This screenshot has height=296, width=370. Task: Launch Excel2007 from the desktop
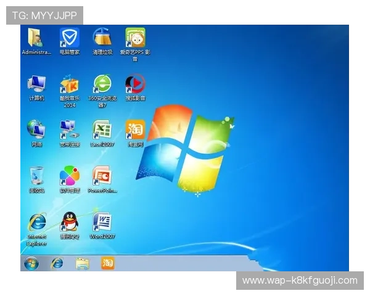pyautogui.click(x=102, y=129)
